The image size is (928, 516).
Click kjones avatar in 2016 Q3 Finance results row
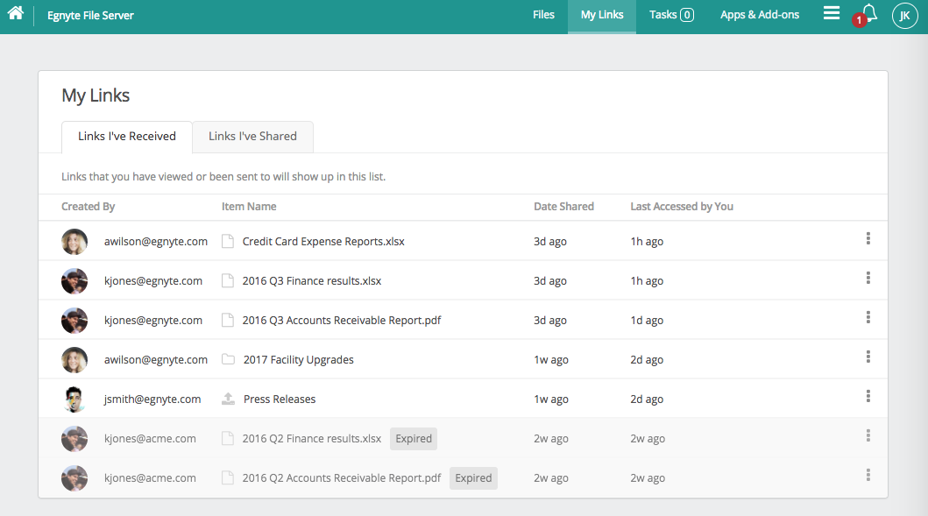pos(74,281)
